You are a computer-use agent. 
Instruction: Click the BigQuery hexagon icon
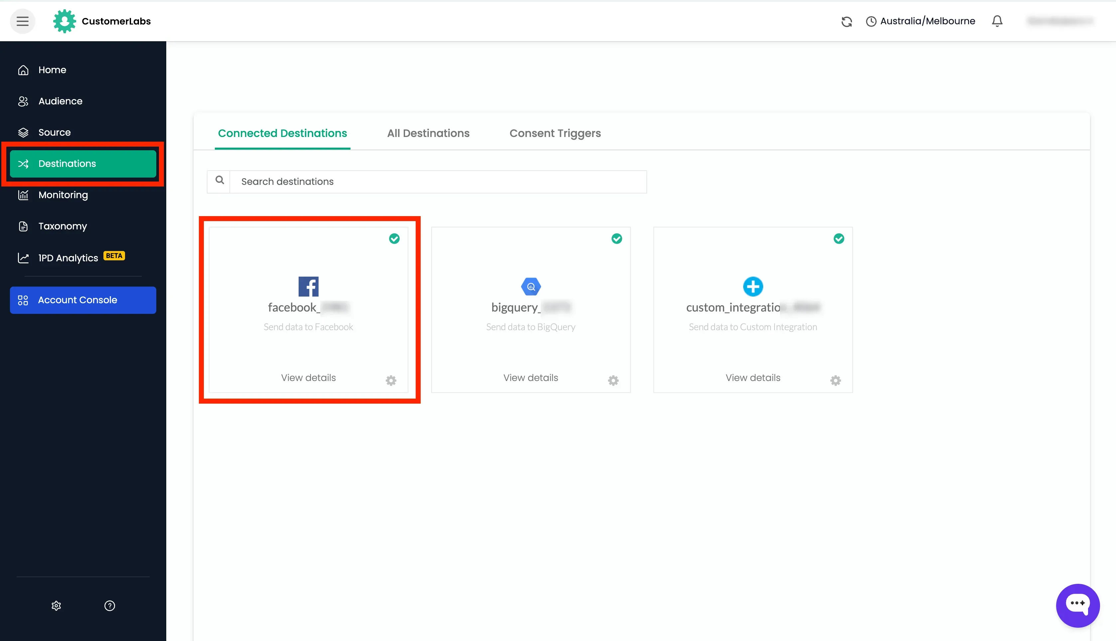pos(530,287)
